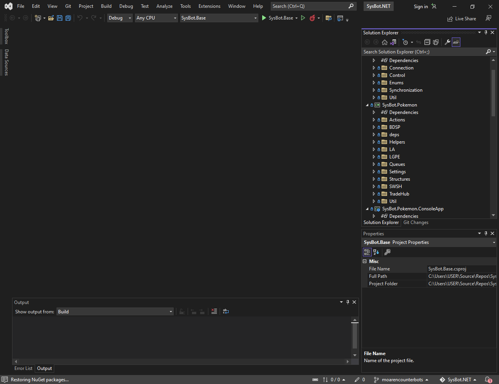The image size is (499, 384).
Task: Open moarencounterbots branch selector
Action: tap(401, 380)
